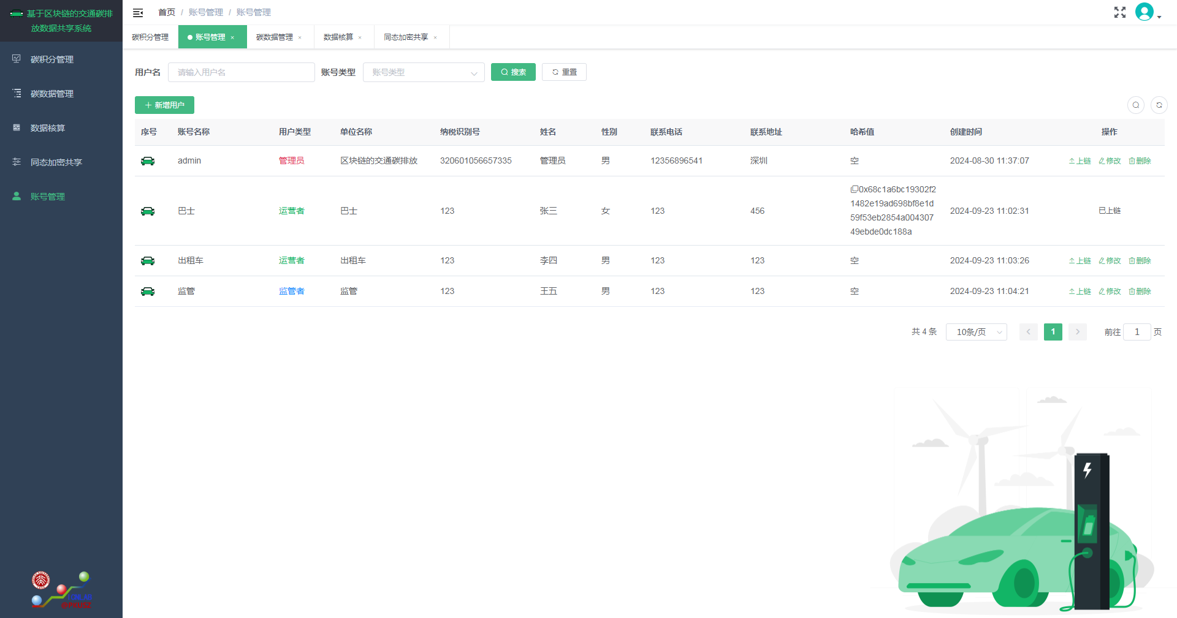Click 删除 for the 出租车 account

[1140, 261]
